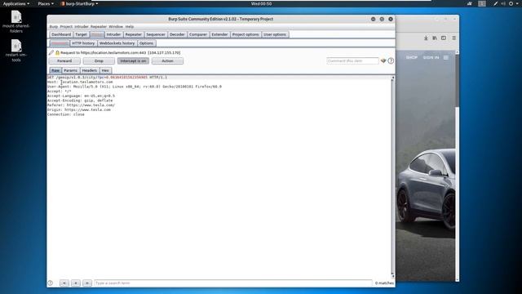The width and height of the screenshot is (522, 294).
Task: Click the padlock icon beside request URL
Action: pyautogui.click(x=57, y=52)
